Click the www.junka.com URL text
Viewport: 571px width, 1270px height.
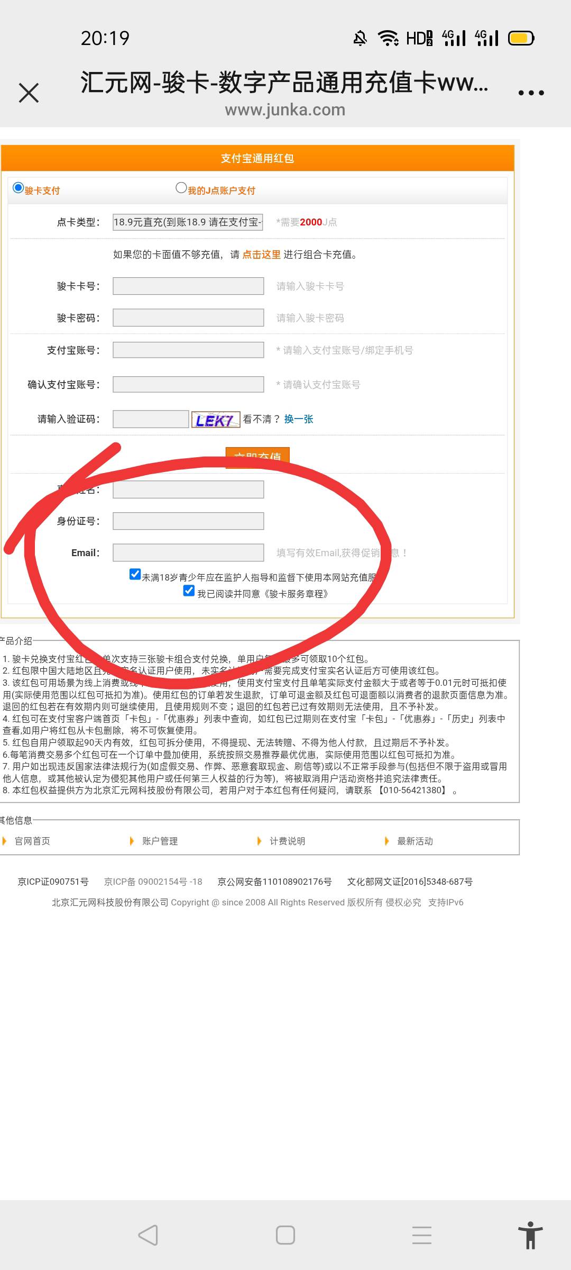(285, 110)
